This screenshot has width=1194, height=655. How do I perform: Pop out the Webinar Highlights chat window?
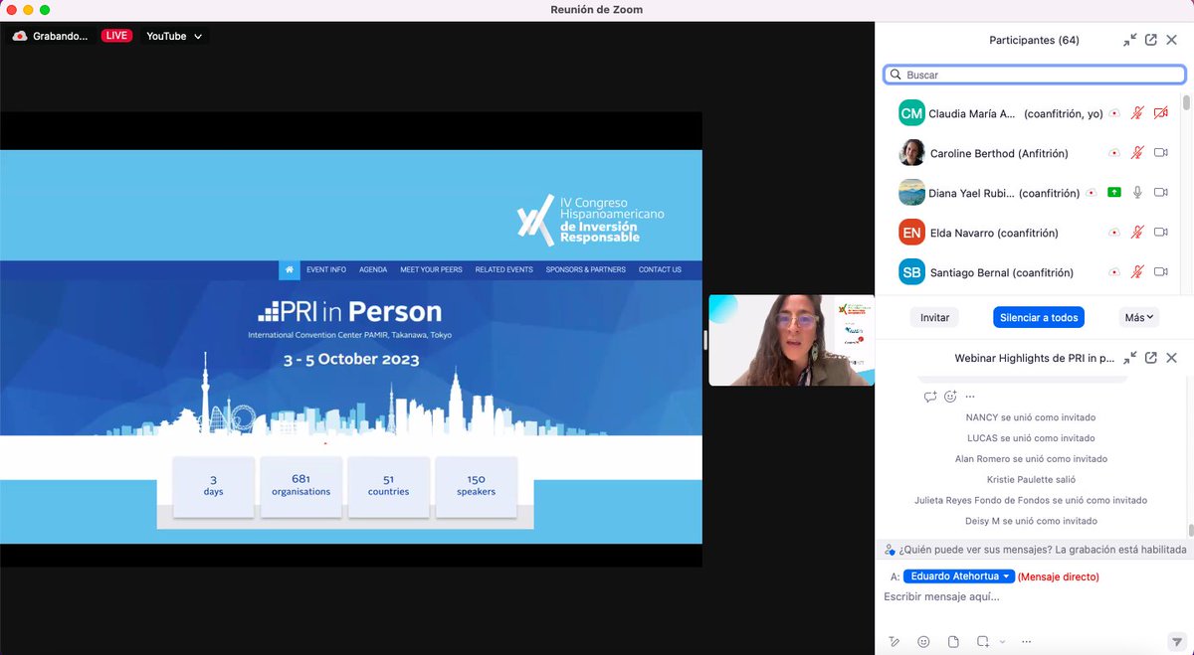tap(1150, 358)
